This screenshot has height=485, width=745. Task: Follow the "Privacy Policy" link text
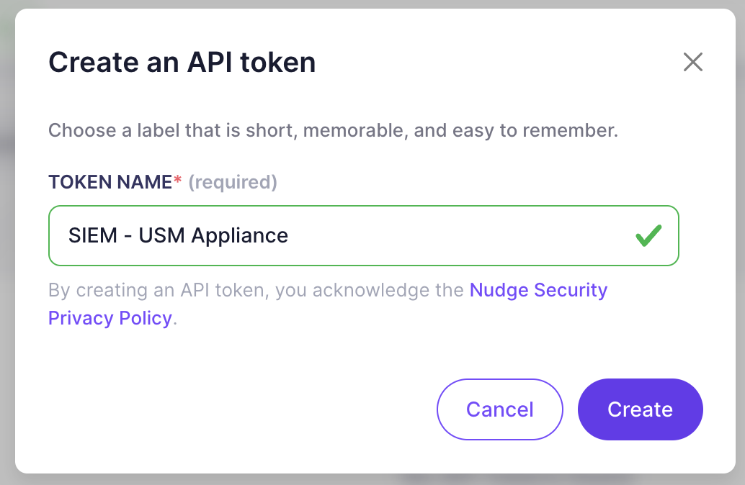coord(110,317)
